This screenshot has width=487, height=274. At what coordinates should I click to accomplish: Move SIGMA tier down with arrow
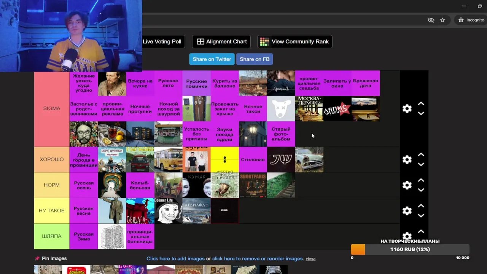tap(421, 113)
